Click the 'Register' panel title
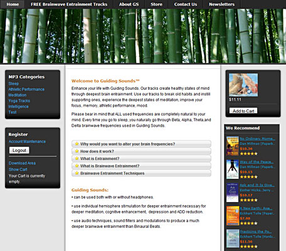 click(18, 134)
